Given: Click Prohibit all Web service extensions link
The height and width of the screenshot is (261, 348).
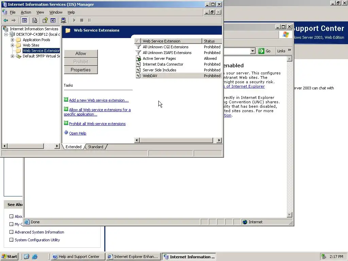Looking at the screenshot, I should click(x=97, y=124).
